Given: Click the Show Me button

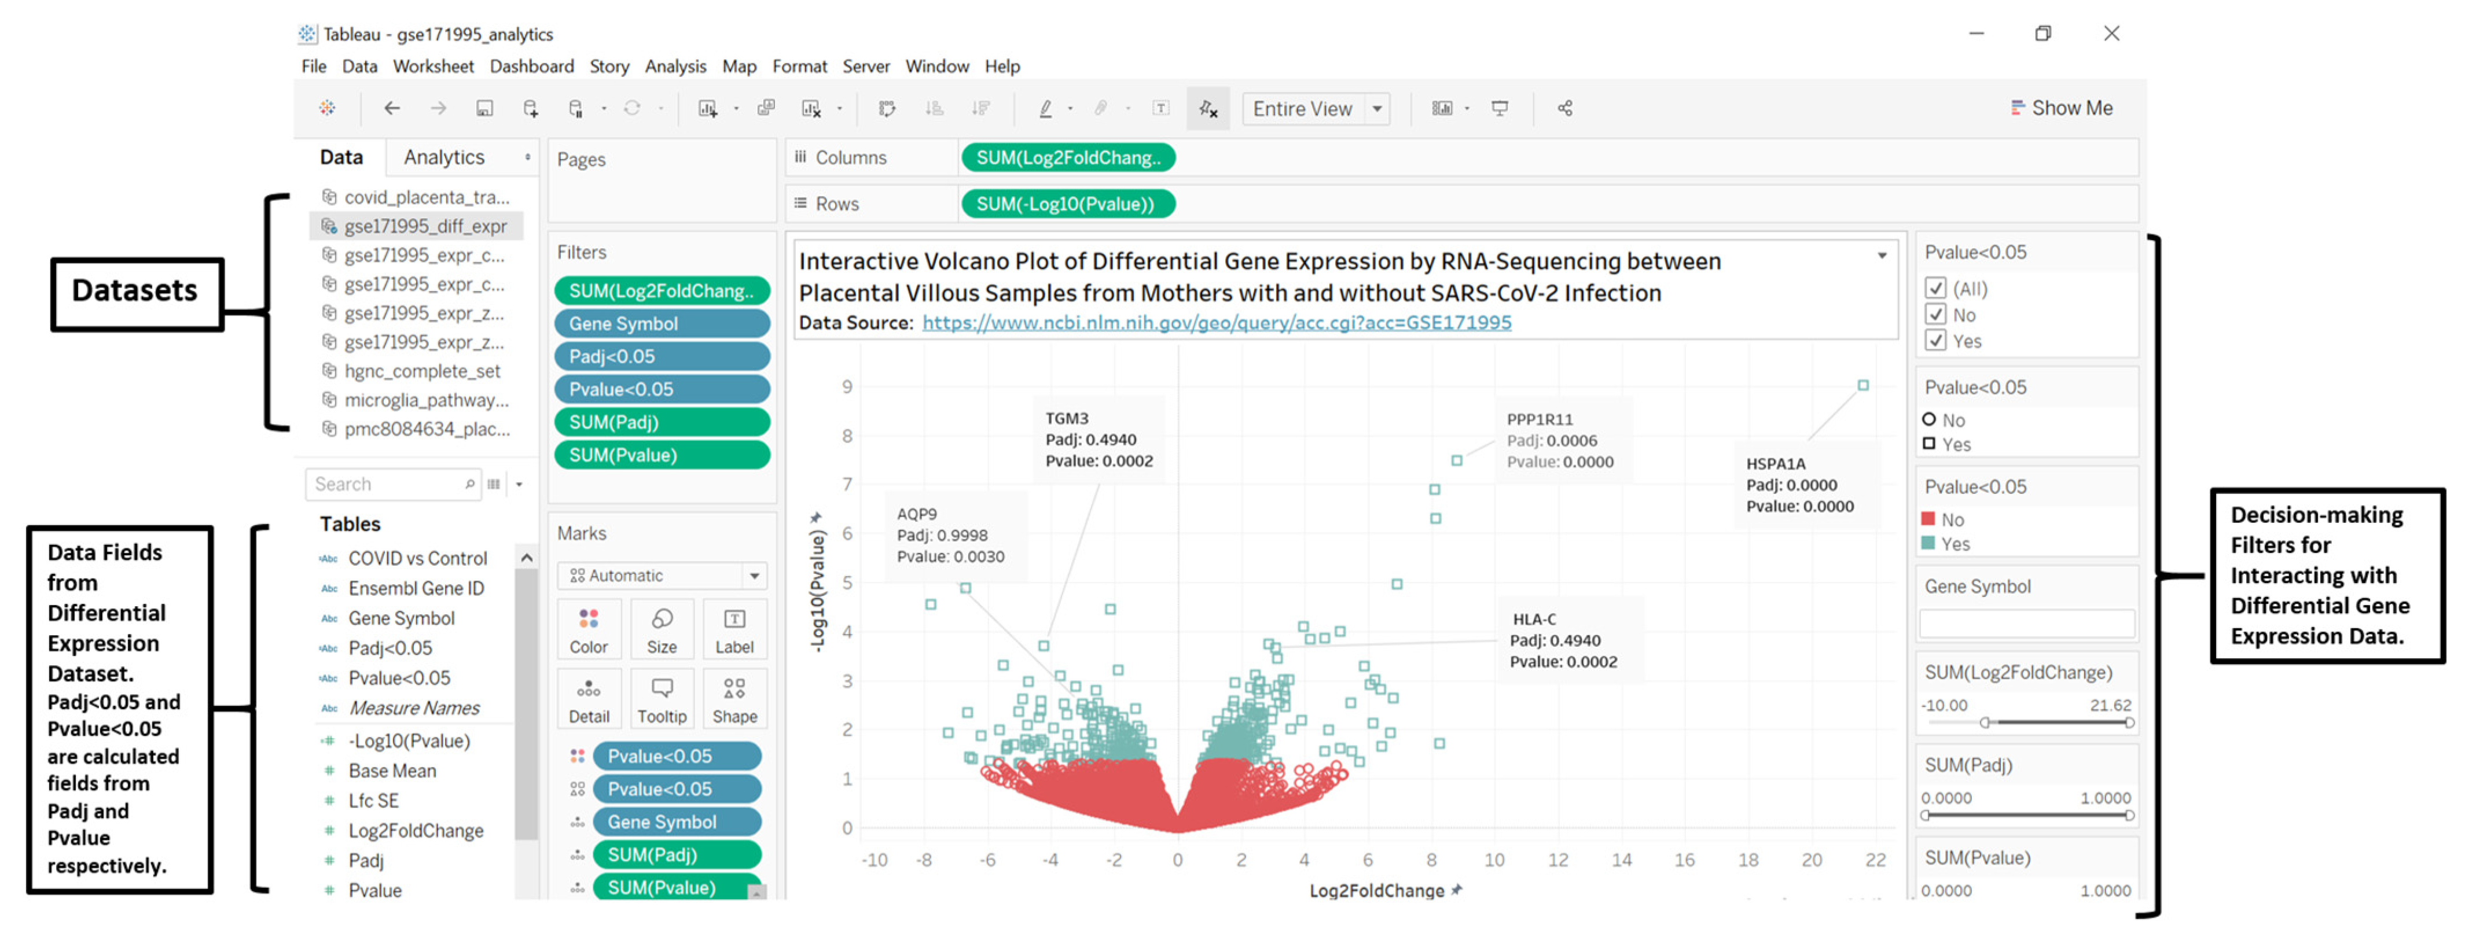Looking at the screenshot, I should click(x=2061, y=108).
